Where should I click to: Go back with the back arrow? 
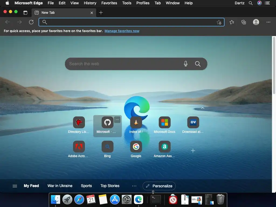[x=8, y=22]
